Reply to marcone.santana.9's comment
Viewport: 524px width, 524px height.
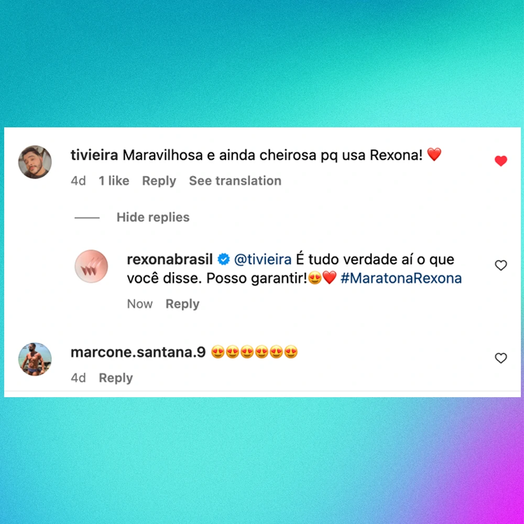tap(116, 378)
